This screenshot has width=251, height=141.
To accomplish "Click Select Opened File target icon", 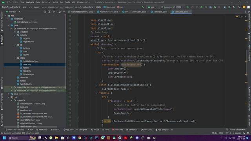I will 45,12.
